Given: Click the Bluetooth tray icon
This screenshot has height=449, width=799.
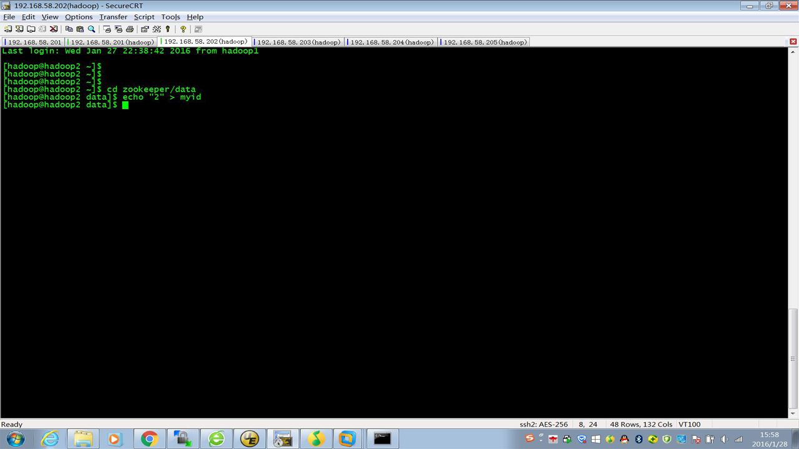Looking at the screenshot, I should pyautogui.click(x=639, y=440).
